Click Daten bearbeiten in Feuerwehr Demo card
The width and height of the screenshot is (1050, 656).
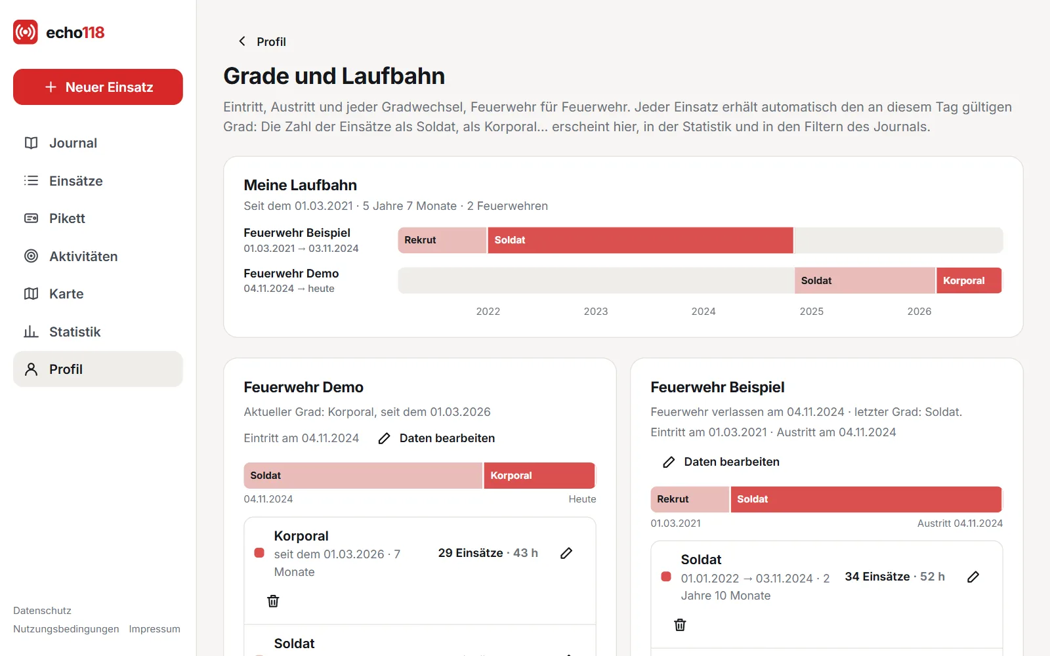[x=436, y=438]
